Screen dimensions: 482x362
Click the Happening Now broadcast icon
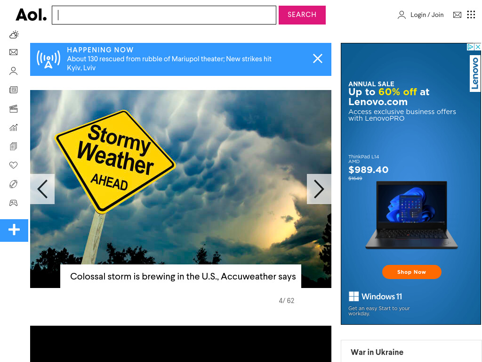[x=48, y=59]
